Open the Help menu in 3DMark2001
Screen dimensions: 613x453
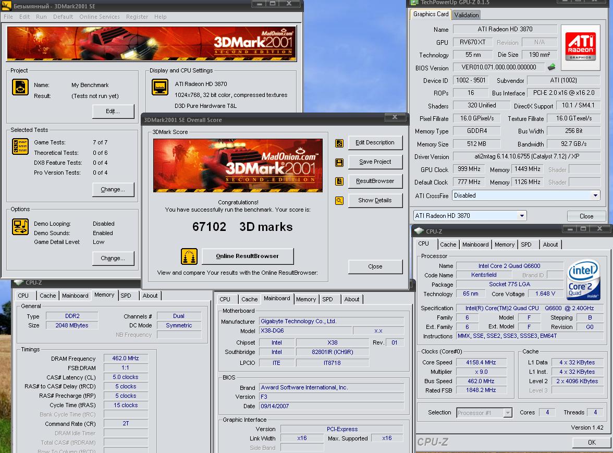click(x=161, y=17)
